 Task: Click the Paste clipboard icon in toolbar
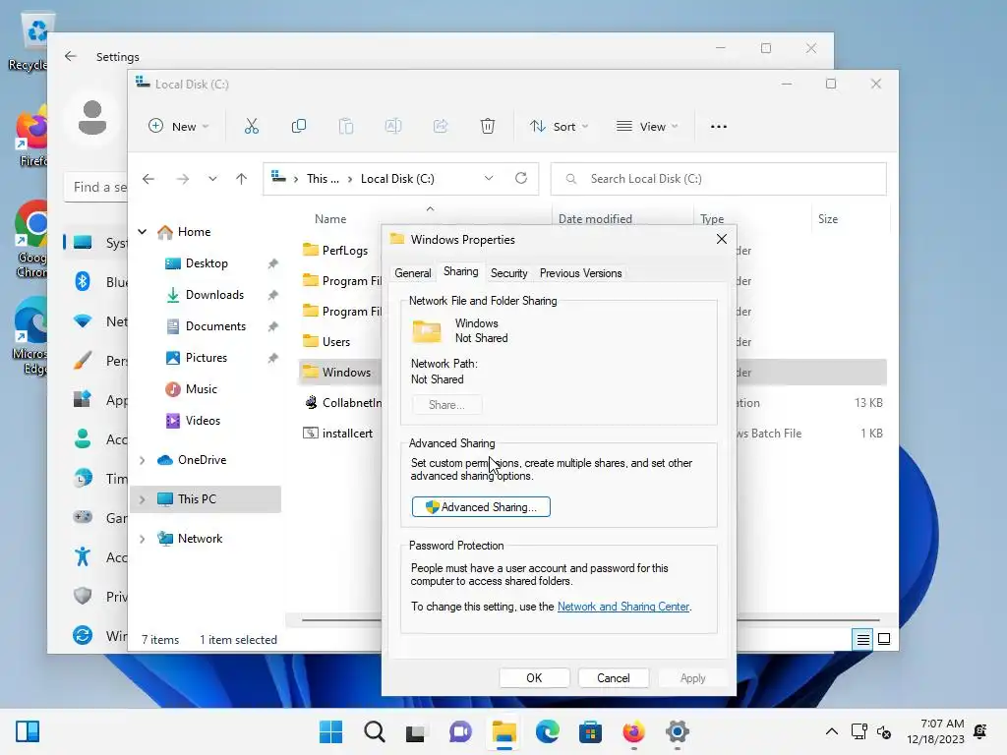pos(345,127)
